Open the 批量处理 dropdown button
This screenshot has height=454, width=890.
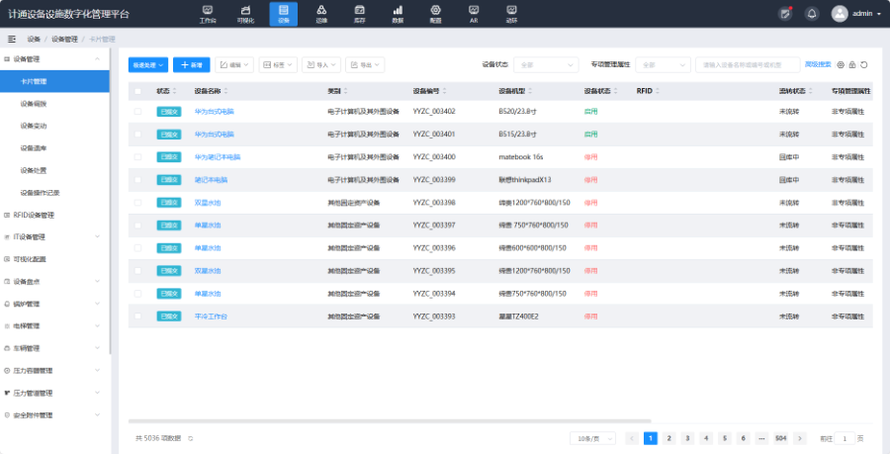(x=148, y=65)
